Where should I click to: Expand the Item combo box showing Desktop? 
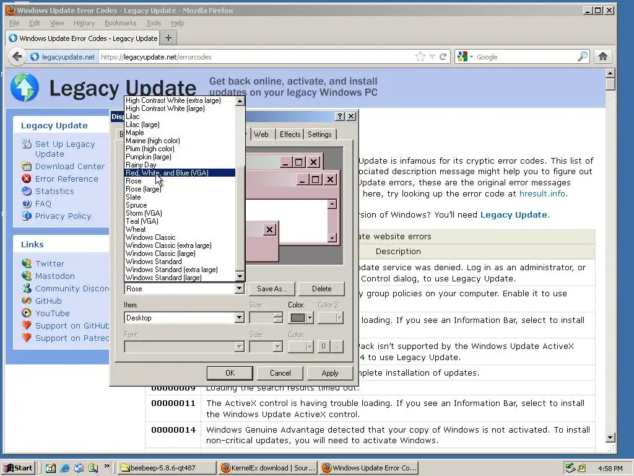point(240,318)
